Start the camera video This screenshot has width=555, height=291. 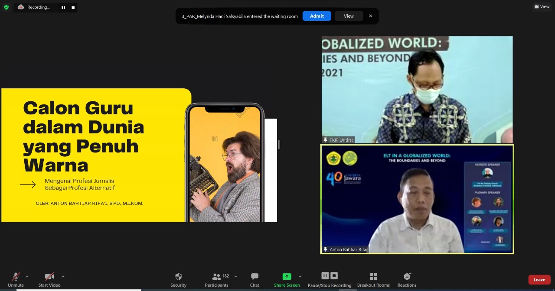[x=49, y=280]
